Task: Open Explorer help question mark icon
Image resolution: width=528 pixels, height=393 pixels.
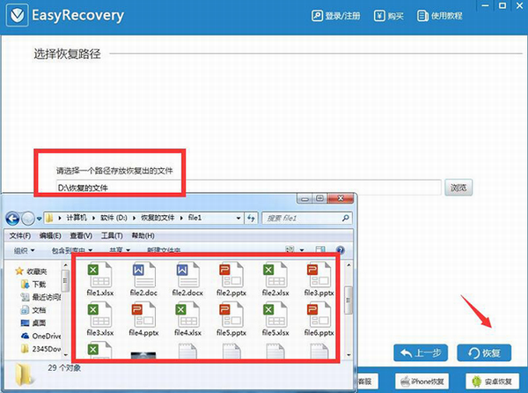Action: coord(341,249)
